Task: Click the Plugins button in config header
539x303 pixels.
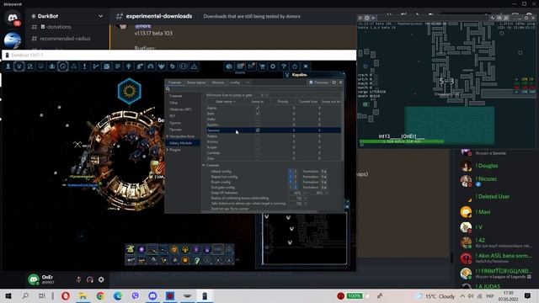Action: pyautogui.click(x=318, y=82)
